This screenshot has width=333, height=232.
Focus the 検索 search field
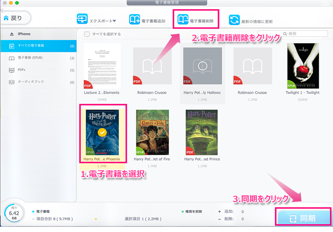click(292, 34)
